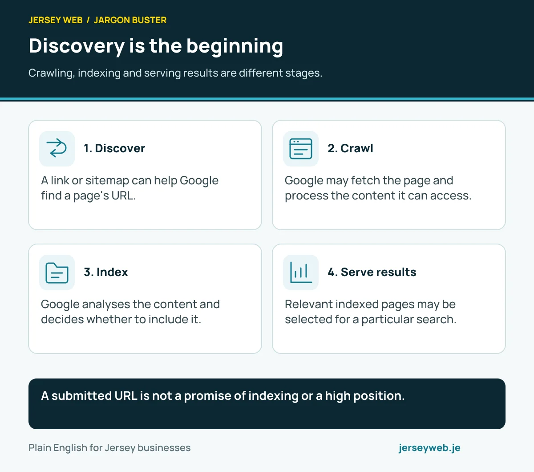The height and width of the screenshot is (472, 534).
Task: Click 'Plain English for Jersey businesses' footer text
Action: 109,448
